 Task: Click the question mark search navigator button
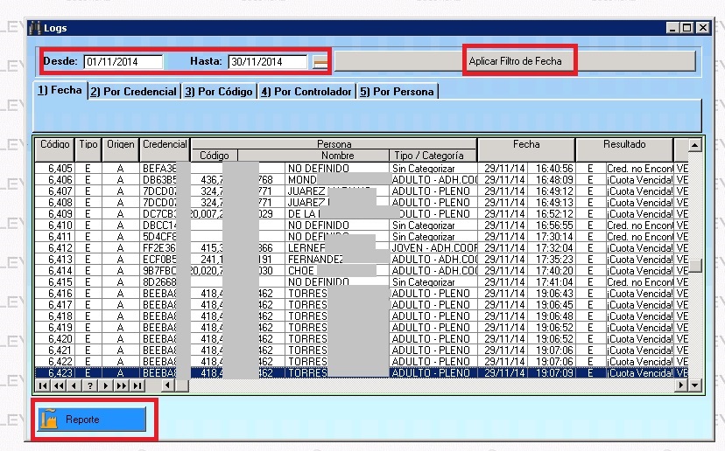click(x=90, y=385)
